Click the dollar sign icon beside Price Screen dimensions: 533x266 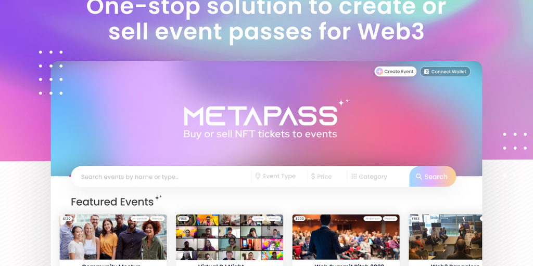[313, 177]
